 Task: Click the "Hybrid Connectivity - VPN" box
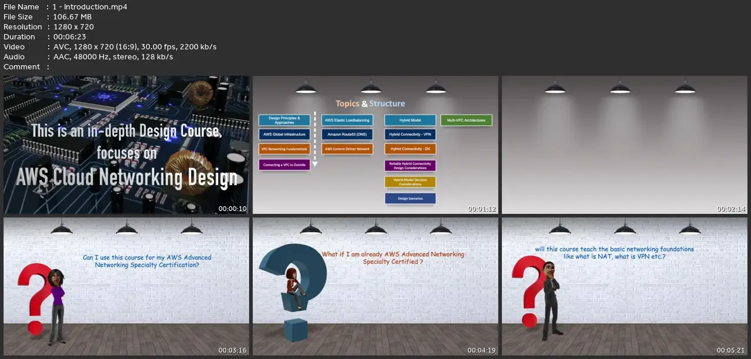click(410, 135)
